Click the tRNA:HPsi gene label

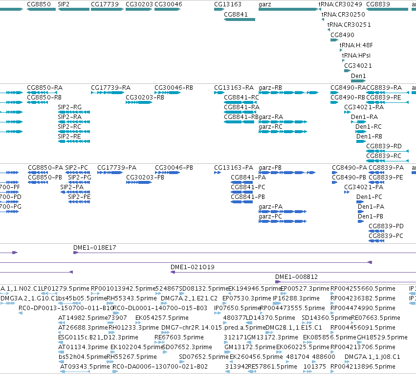click(x=356, y=55)
